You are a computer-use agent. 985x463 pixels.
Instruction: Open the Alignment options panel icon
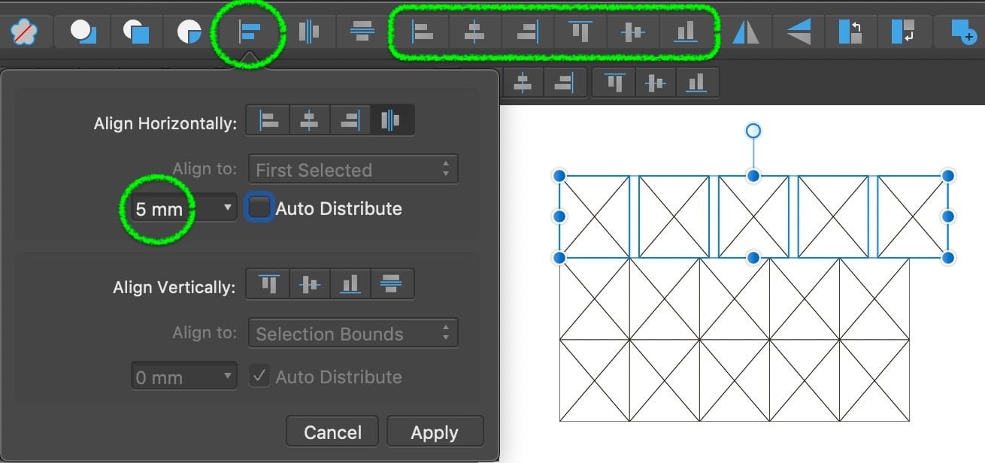[x=250, y=32]
